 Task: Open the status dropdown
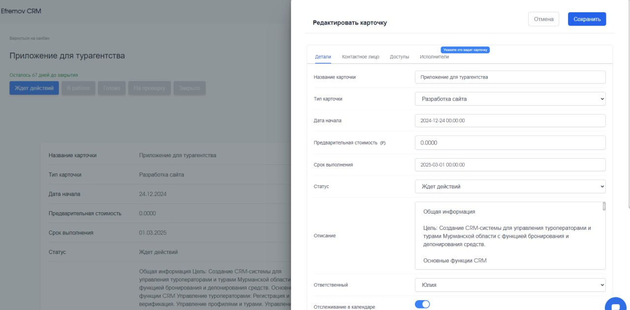510,187
